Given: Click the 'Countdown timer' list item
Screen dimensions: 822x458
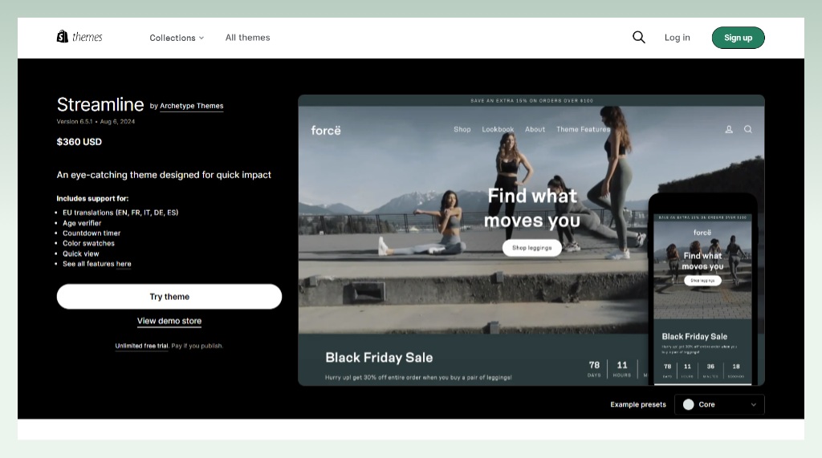Looking at the screenshot, I should click(x=92, y=233).
